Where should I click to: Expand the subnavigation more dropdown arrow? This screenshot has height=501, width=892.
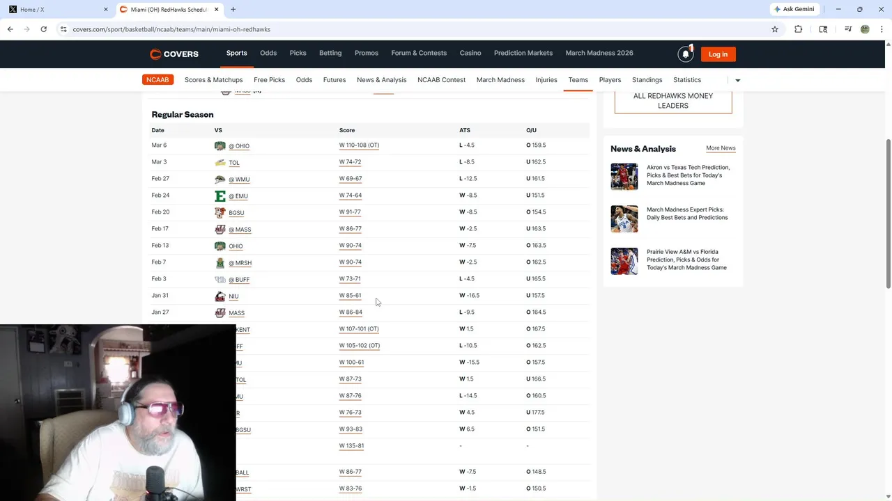tap(737, 80)
